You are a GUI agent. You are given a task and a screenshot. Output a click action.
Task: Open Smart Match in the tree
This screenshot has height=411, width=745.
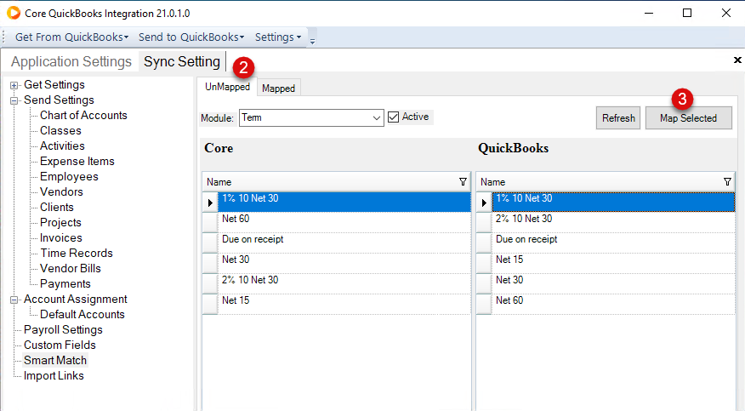pos(55,361)
